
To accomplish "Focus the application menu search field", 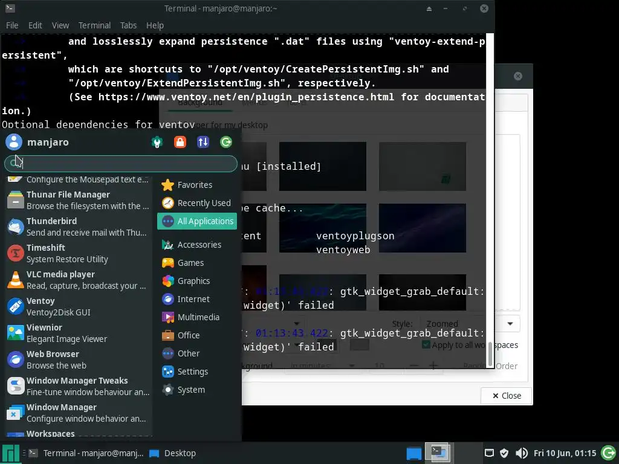I will 121,163.
